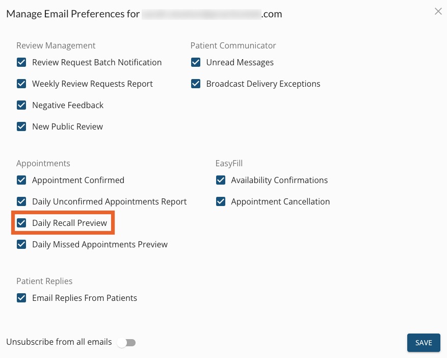Toggle Availability Confirmations checkbox
This screenshot has width=447, height=358.
(221, 180)
